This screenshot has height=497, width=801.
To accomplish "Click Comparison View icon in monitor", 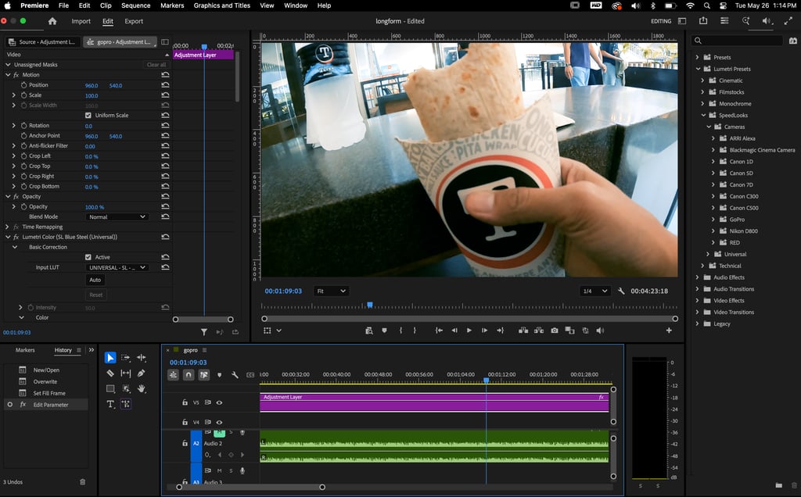I will [x=569, y=331].
